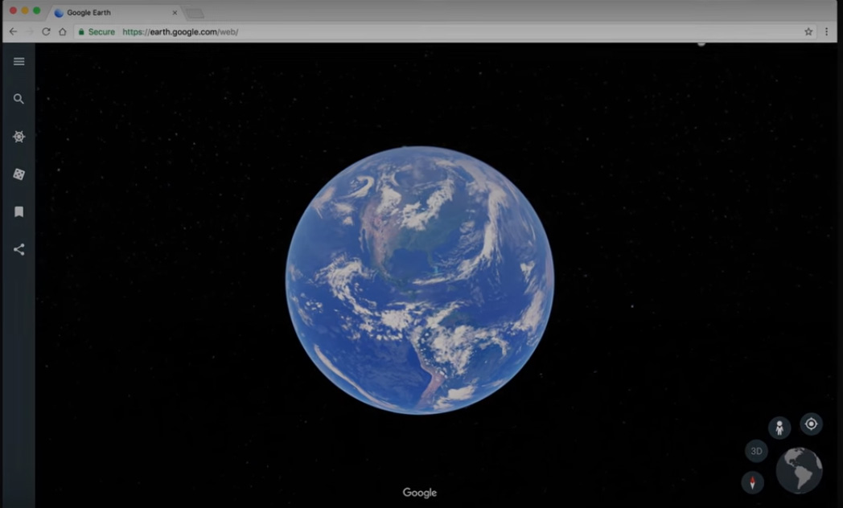This screenshot has height=508, width=843.
Task: Open a new tab next to Google Earth
Action: click(195, 14)
